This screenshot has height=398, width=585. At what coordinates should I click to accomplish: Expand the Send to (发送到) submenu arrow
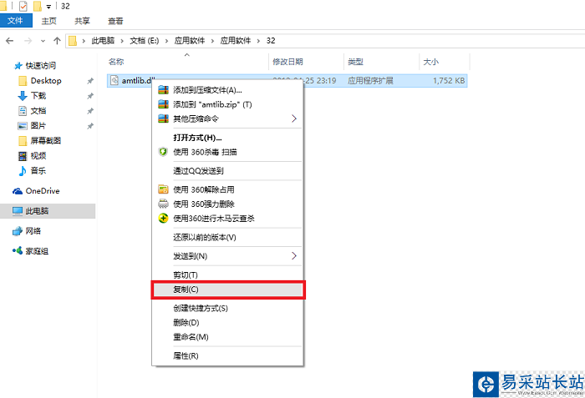tap(294, 256)
